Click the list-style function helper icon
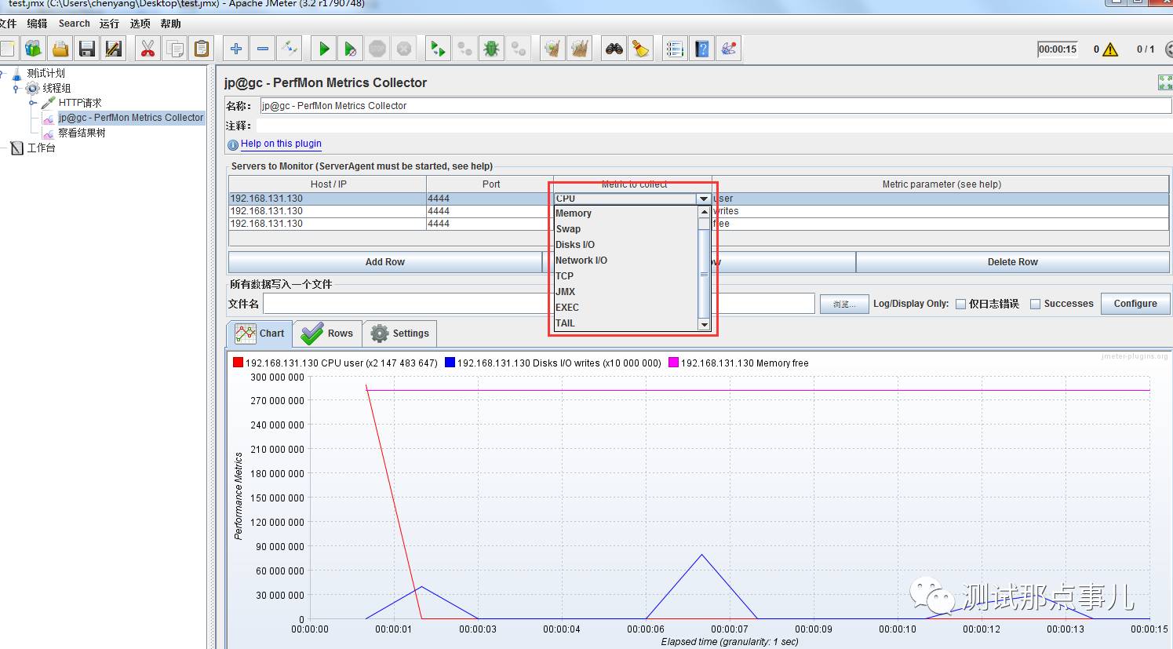Viewport: 1173px width, 649px height. click(x=674, y=49)
